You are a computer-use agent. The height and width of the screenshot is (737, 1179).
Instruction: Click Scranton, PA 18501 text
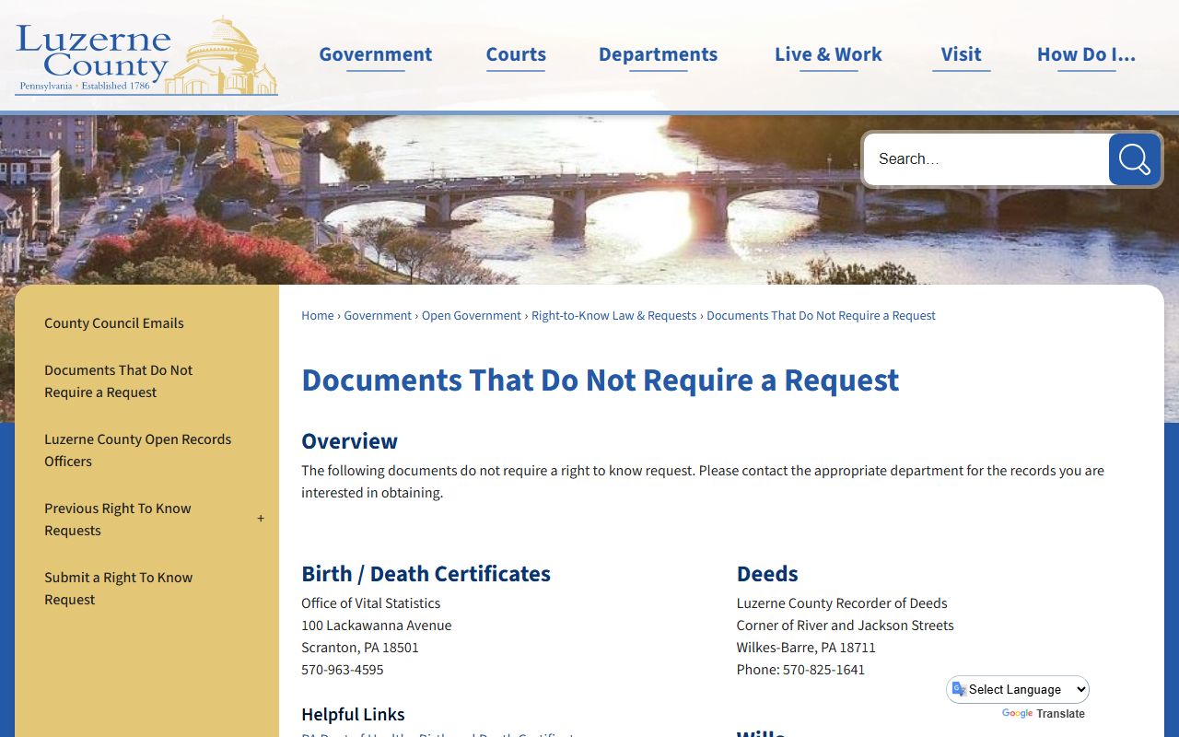[360, 648]
